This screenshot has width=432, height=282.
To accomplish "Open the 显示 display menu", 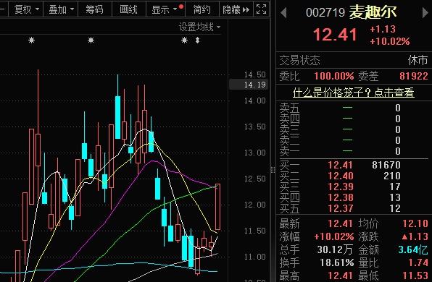I will (x=164, y=9).
